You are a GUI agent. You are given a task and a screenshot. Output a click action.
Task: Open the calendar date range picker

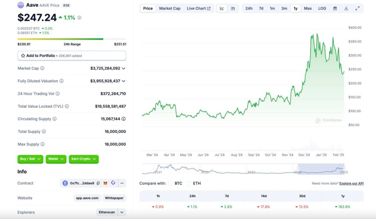pos(335,8)
